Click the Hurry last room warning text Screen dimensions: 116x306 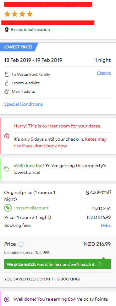[57, 126]
